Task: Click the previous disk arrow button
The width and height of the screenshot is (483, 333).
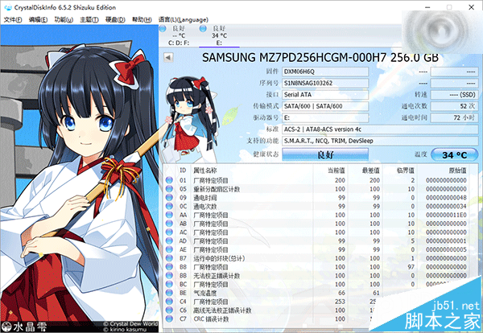Action: click(x=168, y=58)
